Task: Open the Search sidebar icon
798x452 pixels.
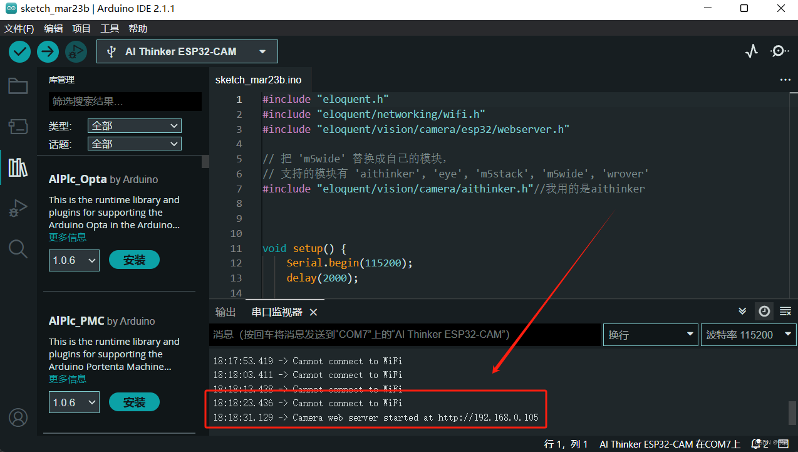Action: [x=18, y=249]
